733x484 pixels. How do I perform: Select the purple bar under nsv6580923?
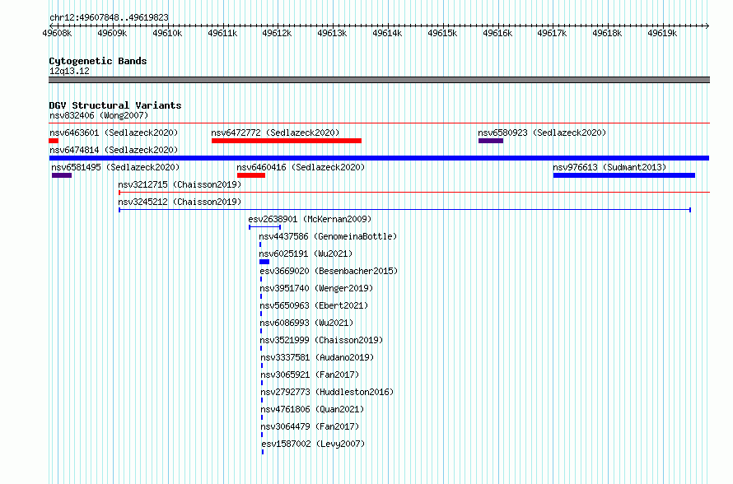(491, 141)
